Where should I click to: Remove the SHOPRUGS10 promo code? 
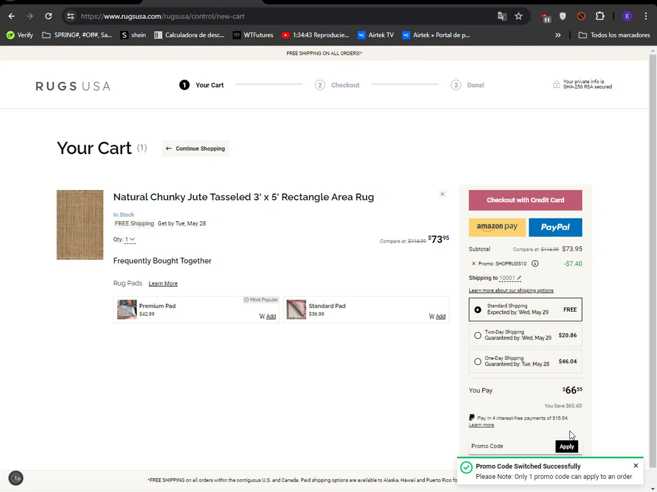click(x=473, y=264)
